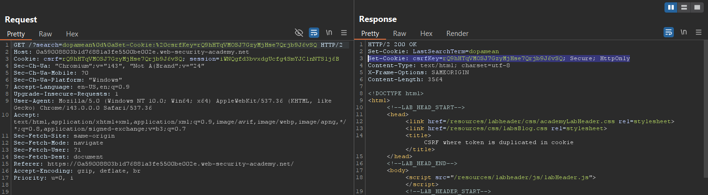This screenshot has height=195, width=708.
Task: Click the Content-Type: text/html response line
Action: pyautogui.click(x=439, y=66)
